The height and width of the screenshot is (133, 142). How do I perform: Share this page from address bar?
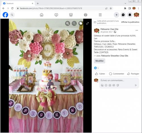point(106,8)
